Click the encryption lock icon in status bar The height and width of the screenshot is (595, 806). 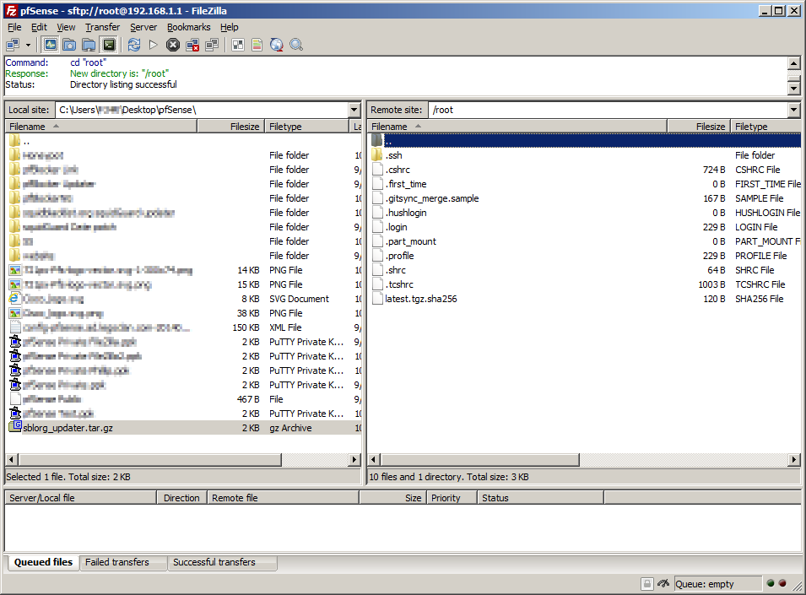click(647, 584)
